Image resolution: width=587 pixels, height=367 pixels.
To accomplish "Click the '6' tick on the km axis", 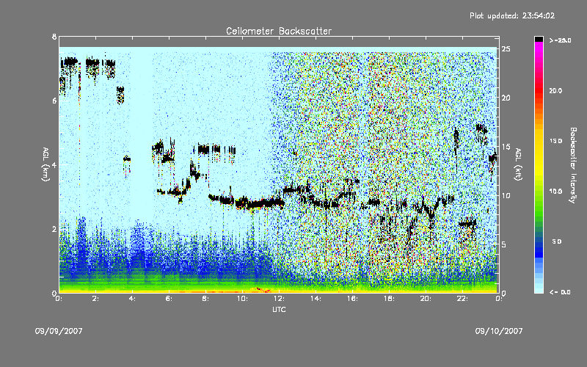I will (54, 101).
